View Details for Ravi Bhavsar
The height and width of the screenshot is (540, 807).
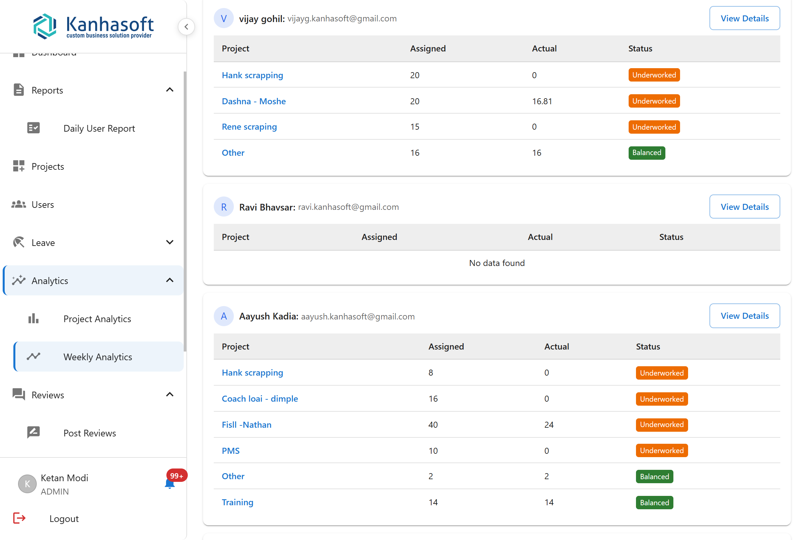pos(744,207)
